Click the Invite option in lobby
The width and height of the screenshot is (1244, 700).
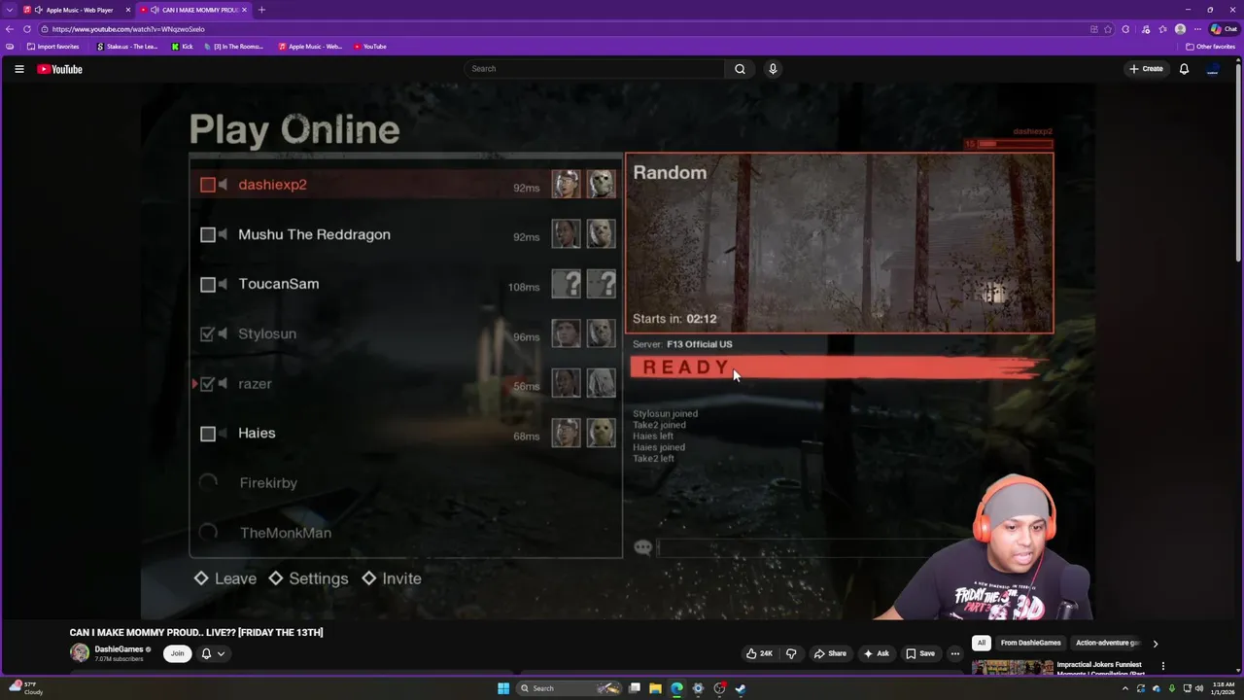coord(392,578)
